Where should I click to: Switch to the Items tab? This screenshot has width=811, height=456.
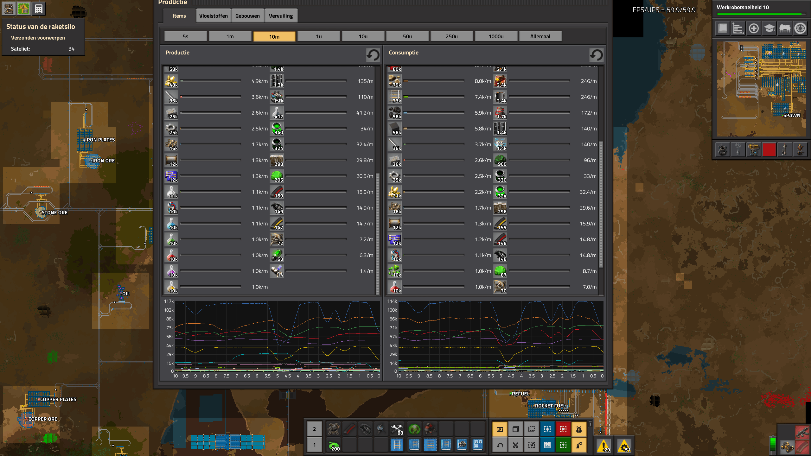point(179,16)
